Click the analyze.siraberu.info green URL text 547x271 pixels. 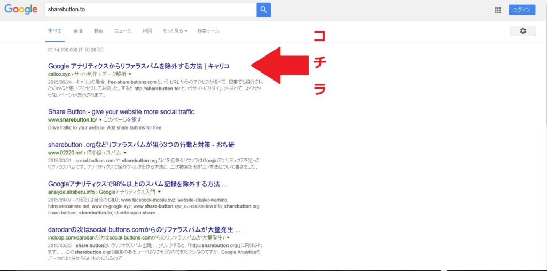(102, 192)
